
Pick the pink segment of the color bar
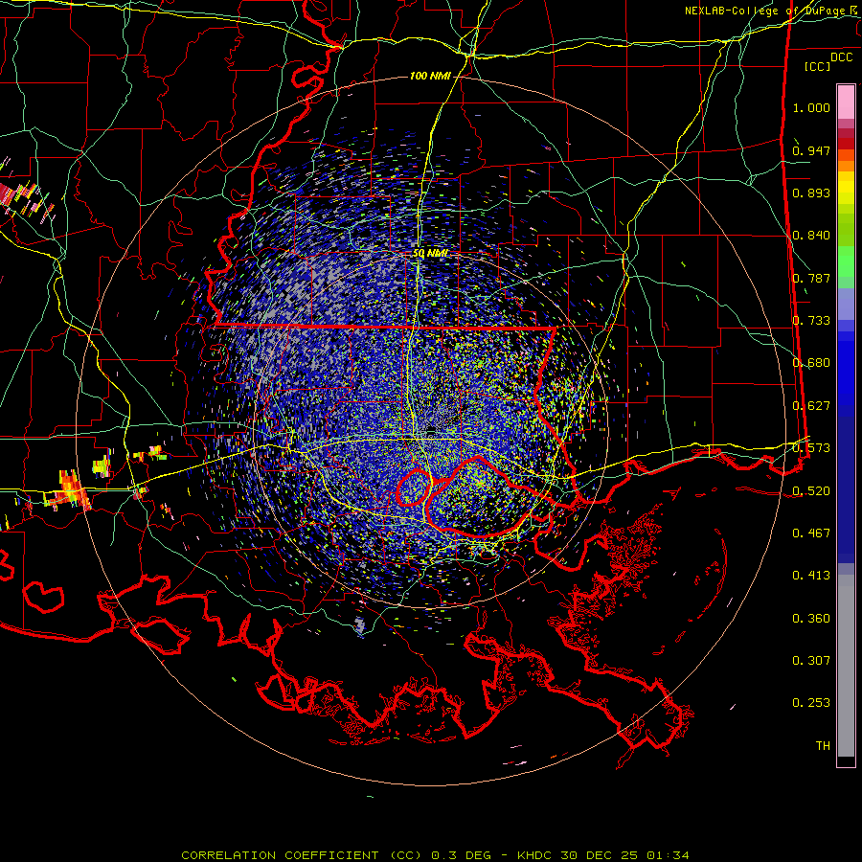pyautogui.click(x=846, y=102)
